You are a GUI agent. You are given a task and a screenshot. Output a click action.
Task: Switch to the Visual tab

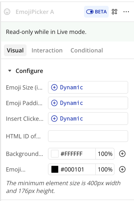pos(15,50)
